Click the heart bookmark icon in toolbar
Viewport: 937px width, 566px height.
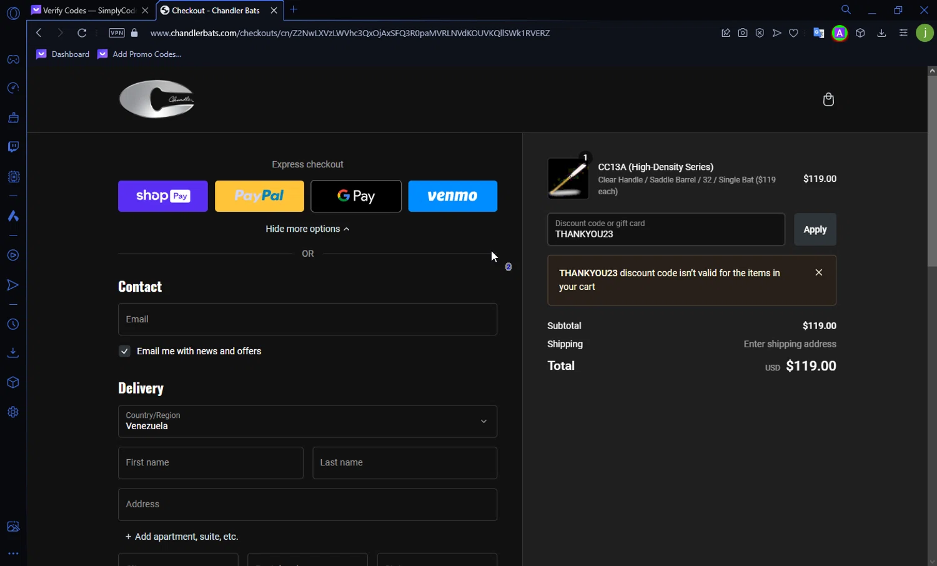pos(793,33)
